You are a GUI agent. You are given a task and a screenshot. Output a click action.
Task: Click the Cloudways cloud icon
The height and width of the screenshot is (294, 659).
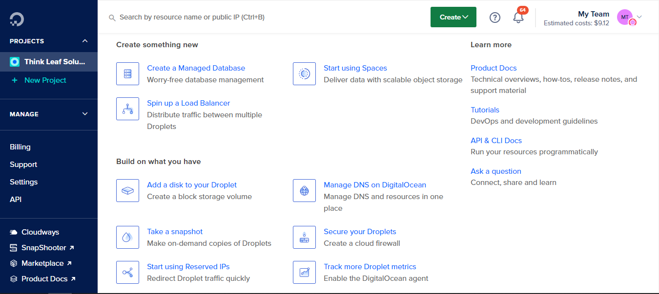(x=14, y=233)
